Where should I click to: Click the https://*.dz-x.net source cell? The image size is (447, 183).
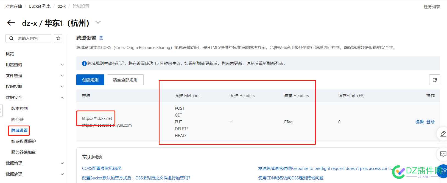[x=97, y=118]
